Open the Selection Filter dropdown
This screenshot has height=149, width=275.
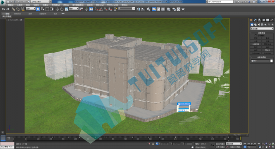click(x=31, y=8)
